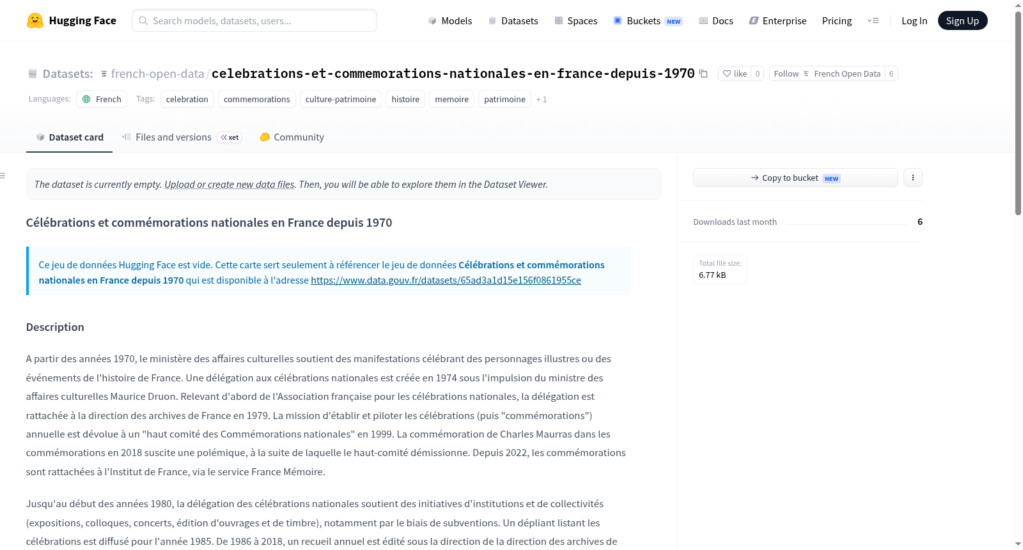The width and height of the screenshot is (1023, 550).
Task: Open the french-open-data organization link
Action: 157,73
